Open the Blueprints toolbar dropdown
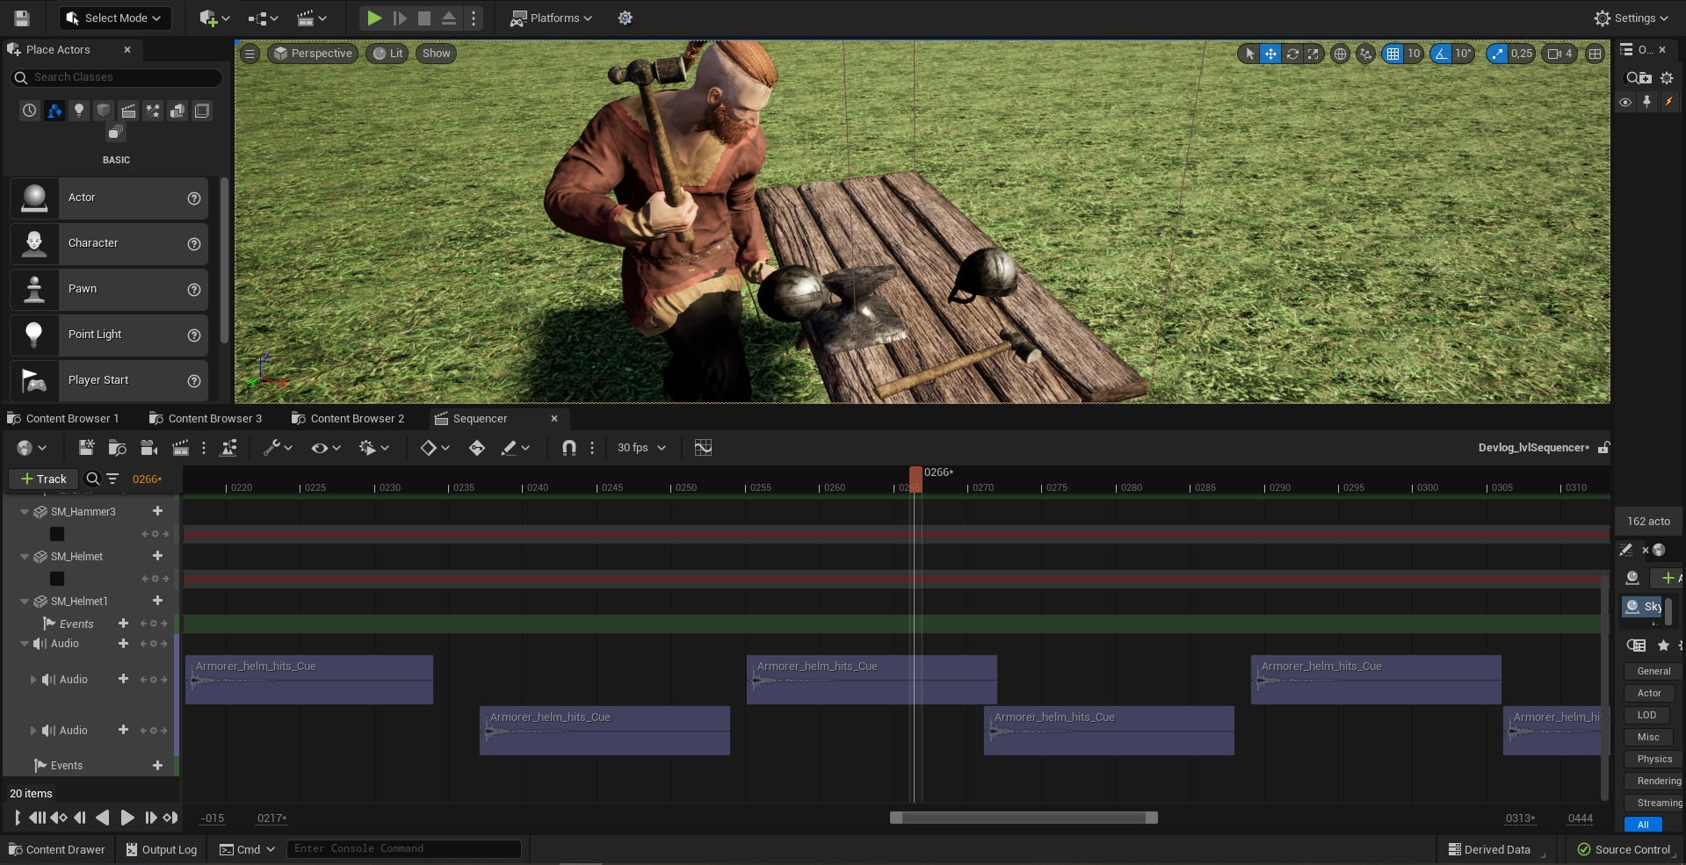This screenshot has height=865, width=1686. click(x=262, y=18)
